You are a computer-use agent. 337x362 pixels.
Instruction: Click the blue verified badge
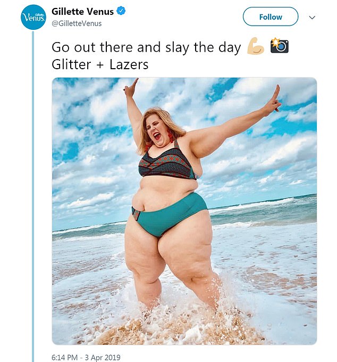[x=122, y=12]
